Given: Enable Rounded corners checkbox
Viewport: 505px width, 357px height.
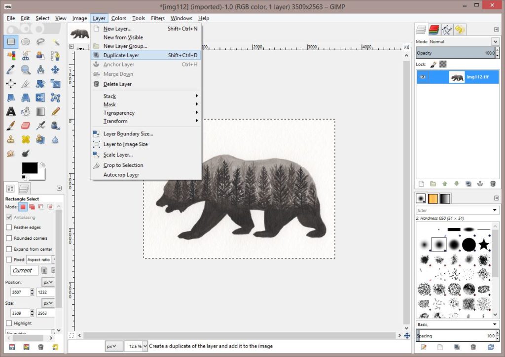Looking at the screenshot, I should [x=9, y=238].
